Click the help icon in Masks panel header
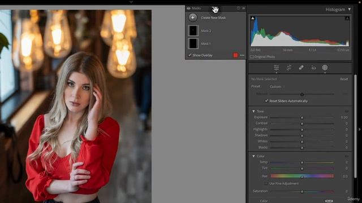Viewport: 362px width, 203px height. click(239, 8)
